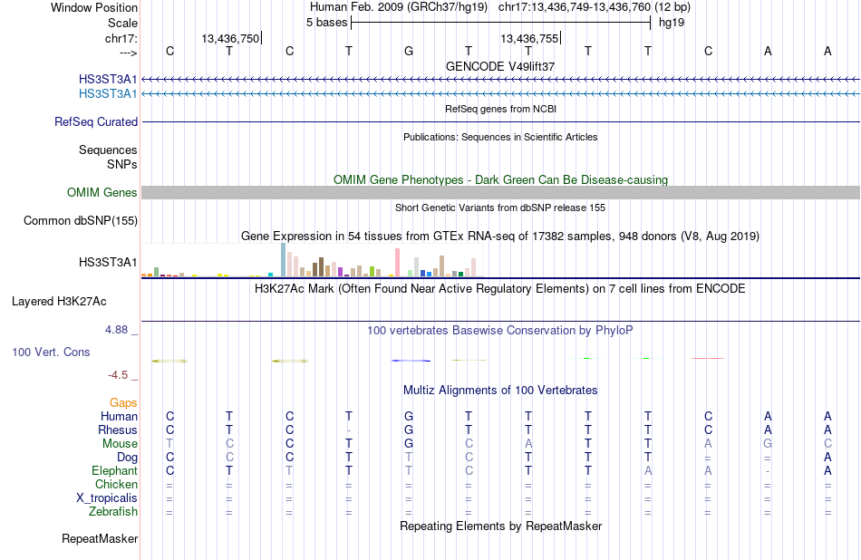Click the OMIM Gene Phenotypes green title
The width and height of the screenshot is (861, 560).
[x=501, y=179]
